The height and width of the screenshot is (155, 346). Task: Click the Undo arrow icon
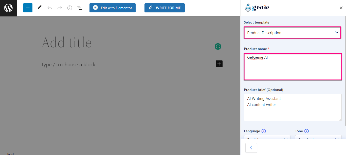50,8
